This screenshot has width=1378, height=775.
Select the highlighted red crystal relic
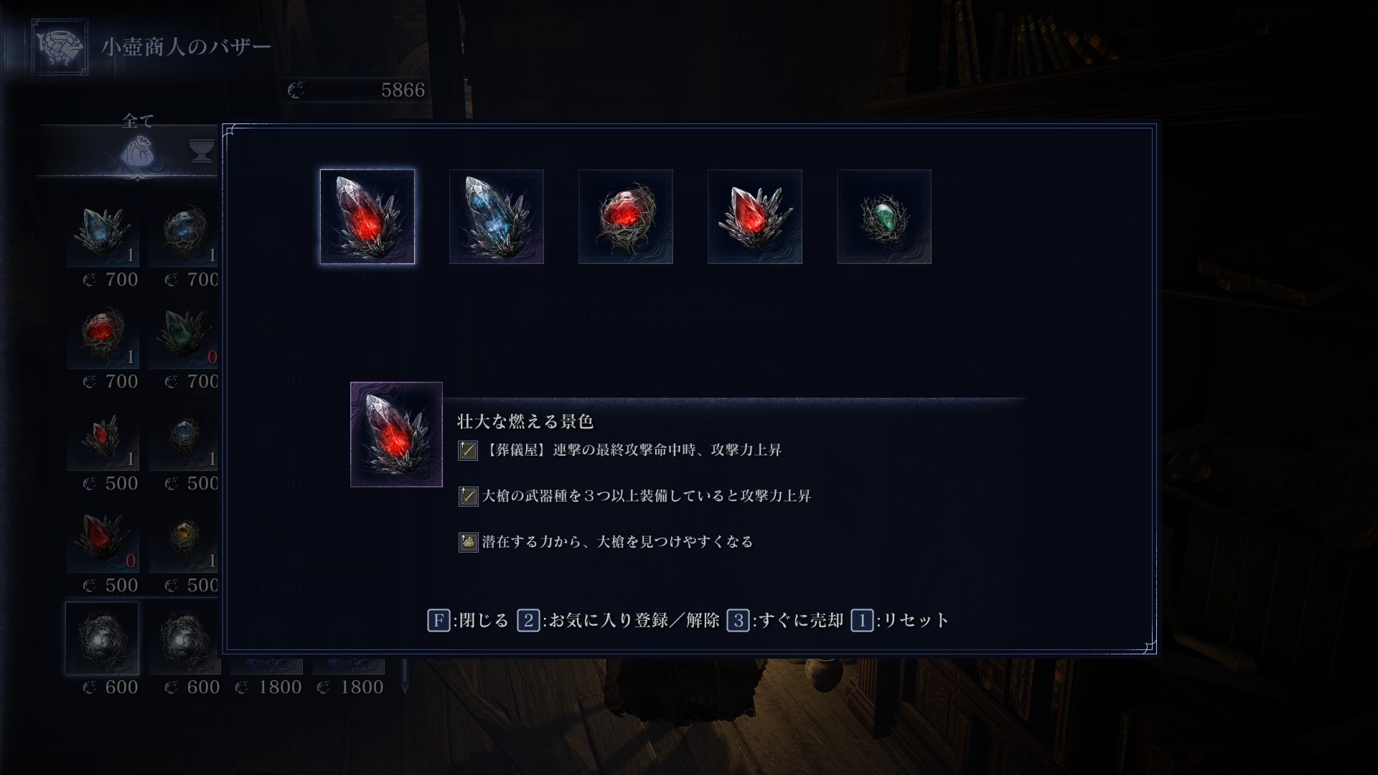tap(367, 217)
